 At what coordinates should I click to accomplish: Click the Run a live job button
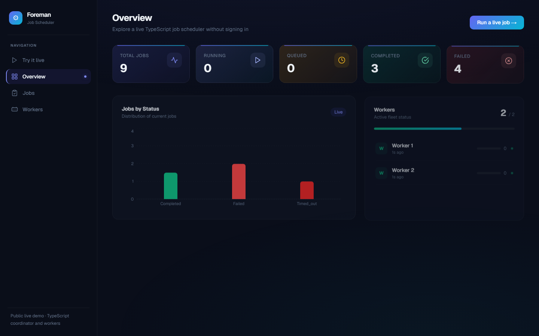(x=497, y=23)
